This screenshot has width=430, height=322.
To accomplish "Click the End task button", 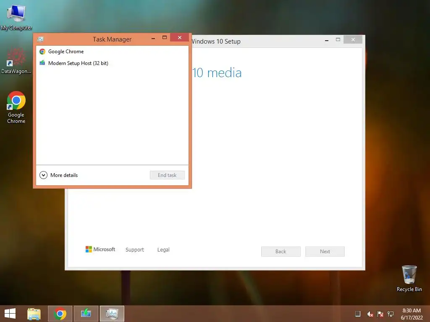I will pyautogui.click(x=167, y=175).
